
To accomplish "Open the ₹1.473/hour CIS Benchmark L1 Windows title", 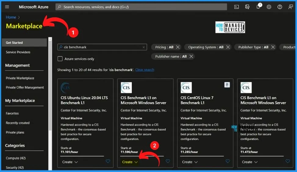I will (263, 100).
